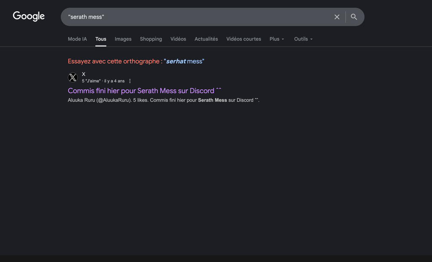Screen dimensions: 432x262
Task: Click the Aluuka Ruru result snippet text
Action: pyautogui.click(x=163, y=100)
